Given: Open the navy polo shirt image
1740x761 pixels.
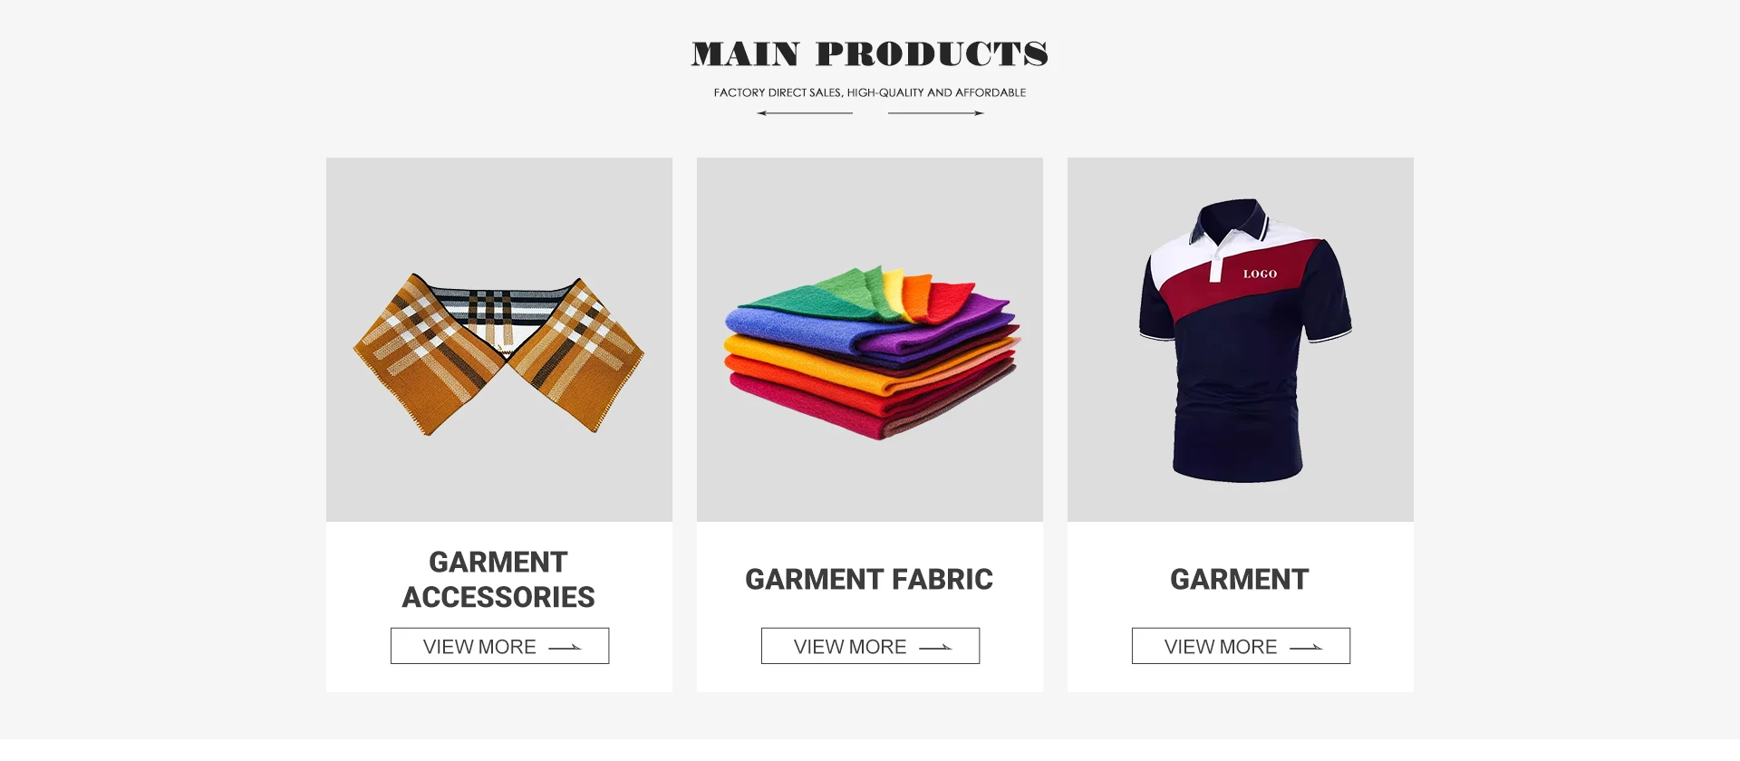Looking at the screenshot, I should click(x=1241, y=340).
